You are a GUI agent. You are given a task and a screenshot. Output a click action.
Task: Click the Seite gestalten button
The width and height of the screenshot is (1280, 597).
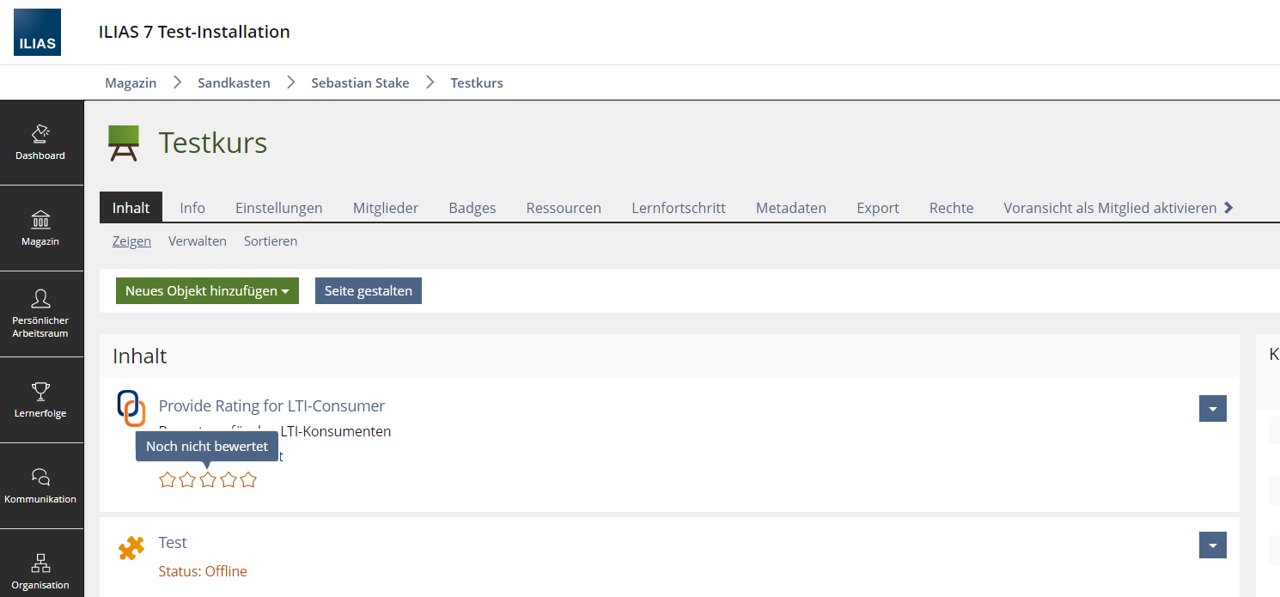click(x=369, y=291)
